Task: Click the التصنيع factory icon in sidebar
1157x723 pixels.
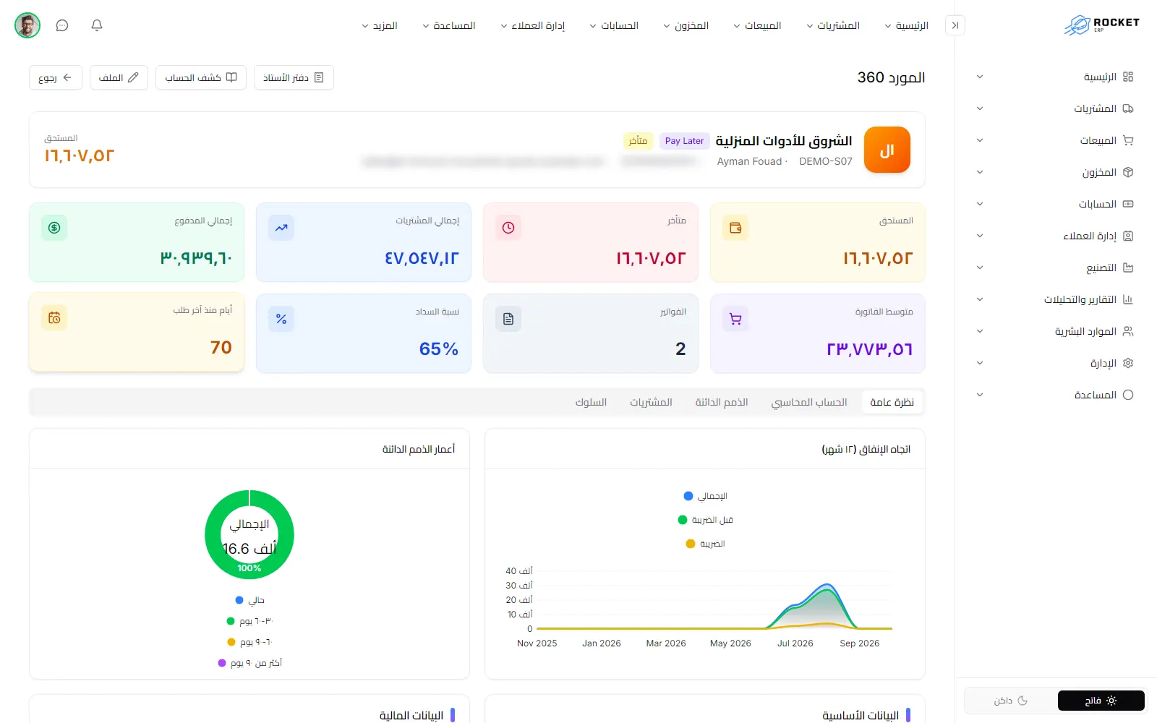Action: click(x=1128, y=268)
